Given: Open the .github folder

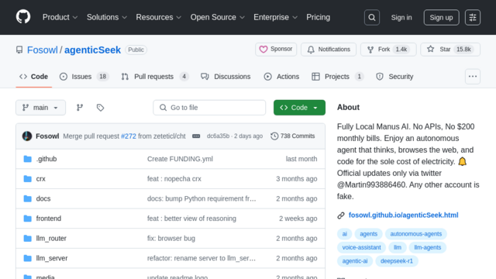Looking at the screenshot, I should point(46,159).
